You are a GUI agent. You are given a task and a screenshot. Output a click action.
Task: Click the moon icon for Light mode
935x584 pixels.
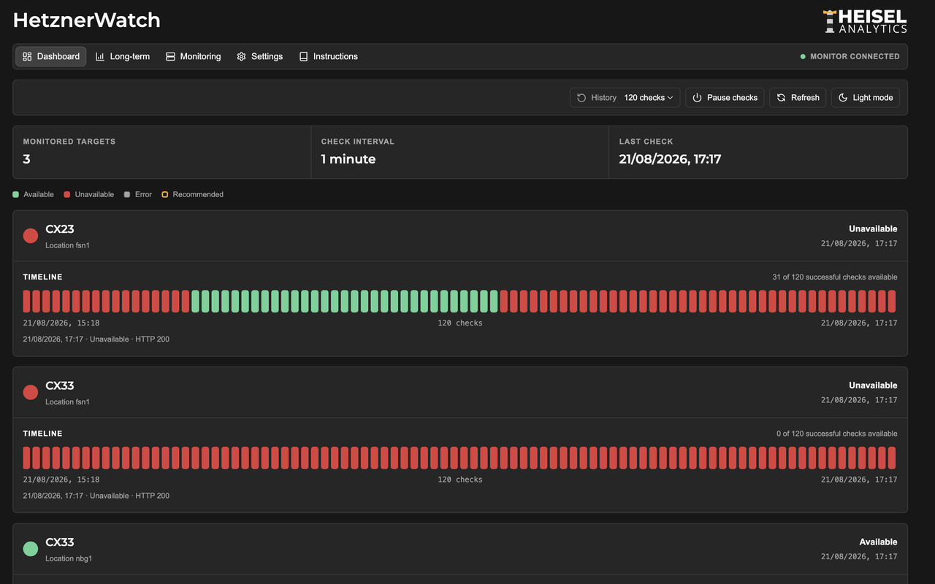pyautogui.click(x=843, y=98)
